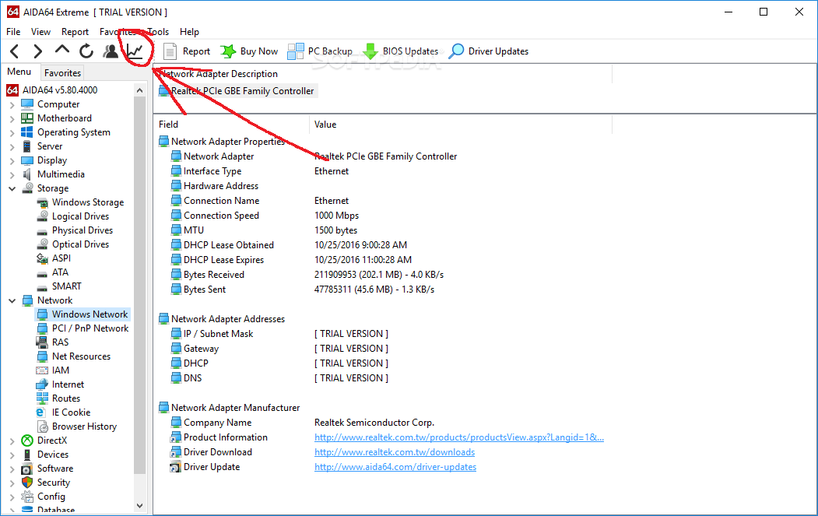818x516 pixels.
Task: Switch to the Menu tab
Action: pos(19,72)
